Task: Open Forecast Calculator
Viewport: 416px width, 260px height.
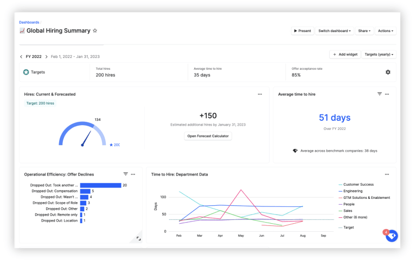Action: [208, 136]
